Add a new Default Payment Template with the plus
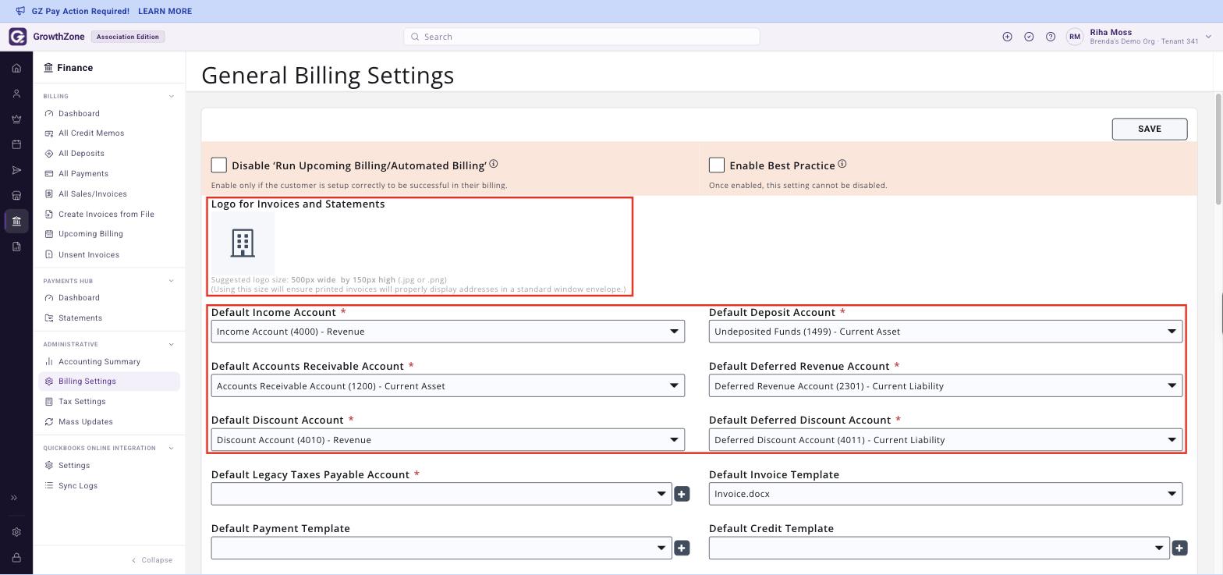The width and height of the screenshot is (1223, 575). click(x=682, y=548)
